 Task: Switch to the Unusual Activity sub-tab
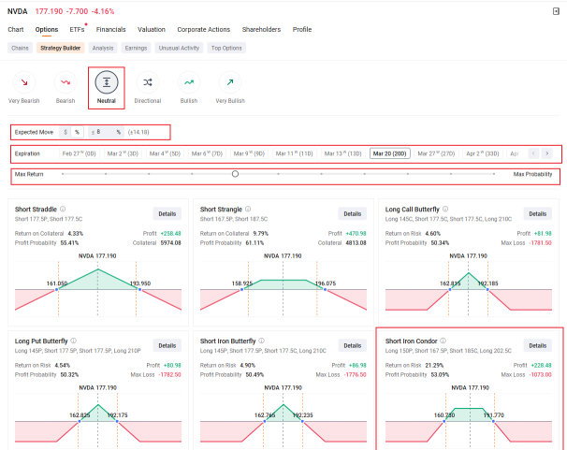coord(179,48)
